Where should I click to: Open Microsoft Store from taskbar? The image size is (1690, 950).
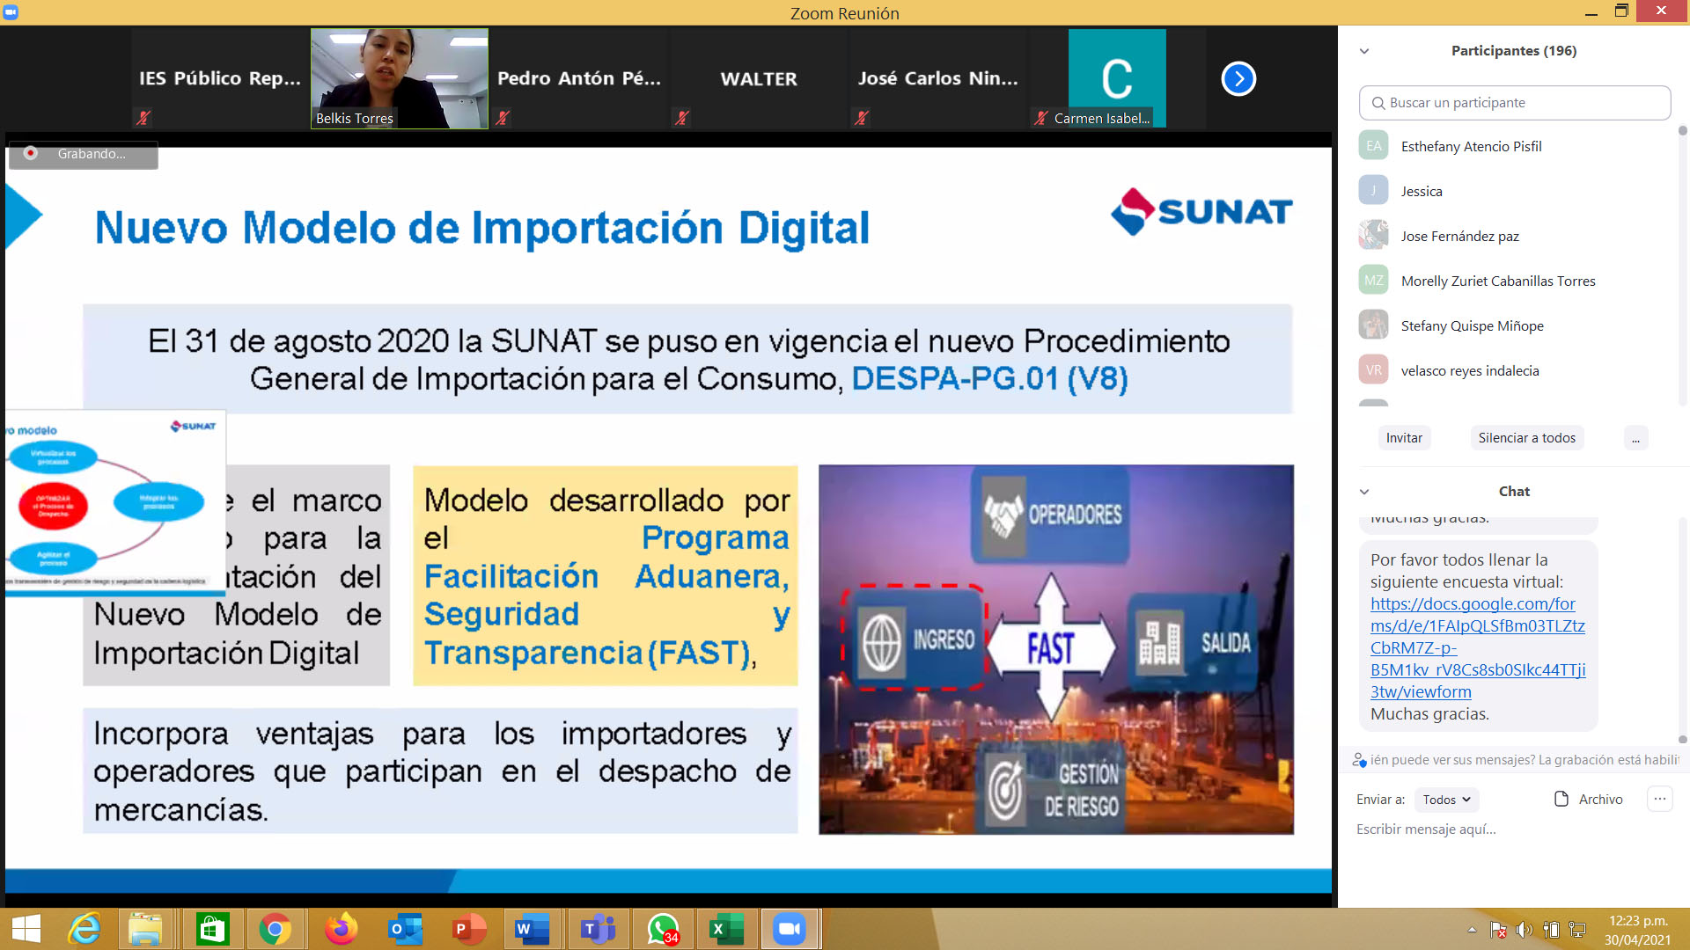[x=212, y=929]
